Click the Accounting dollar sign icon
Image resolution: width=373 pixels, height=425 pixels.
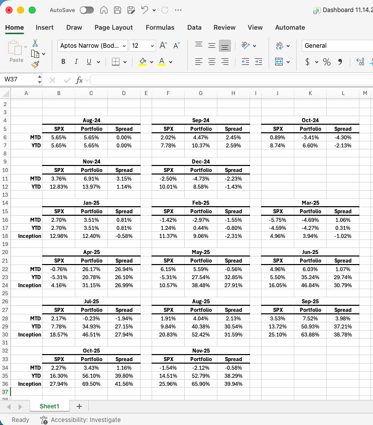coord(307,62)
